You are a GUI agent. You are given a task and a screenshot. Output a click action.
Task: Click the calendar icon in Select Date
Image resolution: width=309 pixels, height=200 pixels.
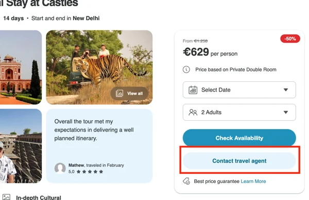pyautogui.click(x=193, y=90)
